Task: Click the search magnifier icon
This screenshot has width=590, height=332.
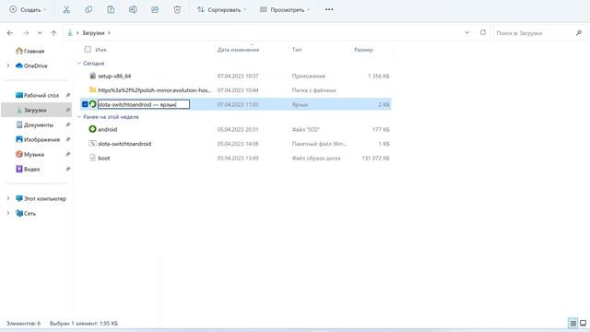Action: pyautogui.click(x=579, y=33)
